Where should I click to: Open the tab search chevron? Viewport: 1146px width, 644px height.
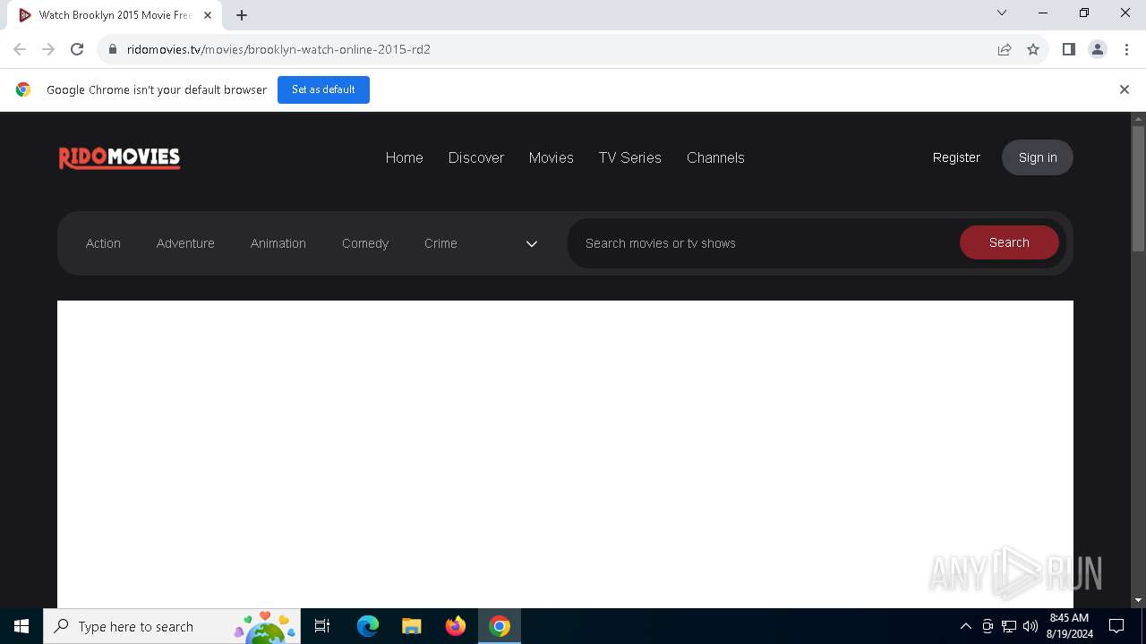[1002, 13]
